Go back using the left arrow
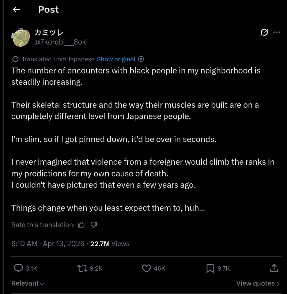Screen dimensions: 287x294 (x=16, y=9)
